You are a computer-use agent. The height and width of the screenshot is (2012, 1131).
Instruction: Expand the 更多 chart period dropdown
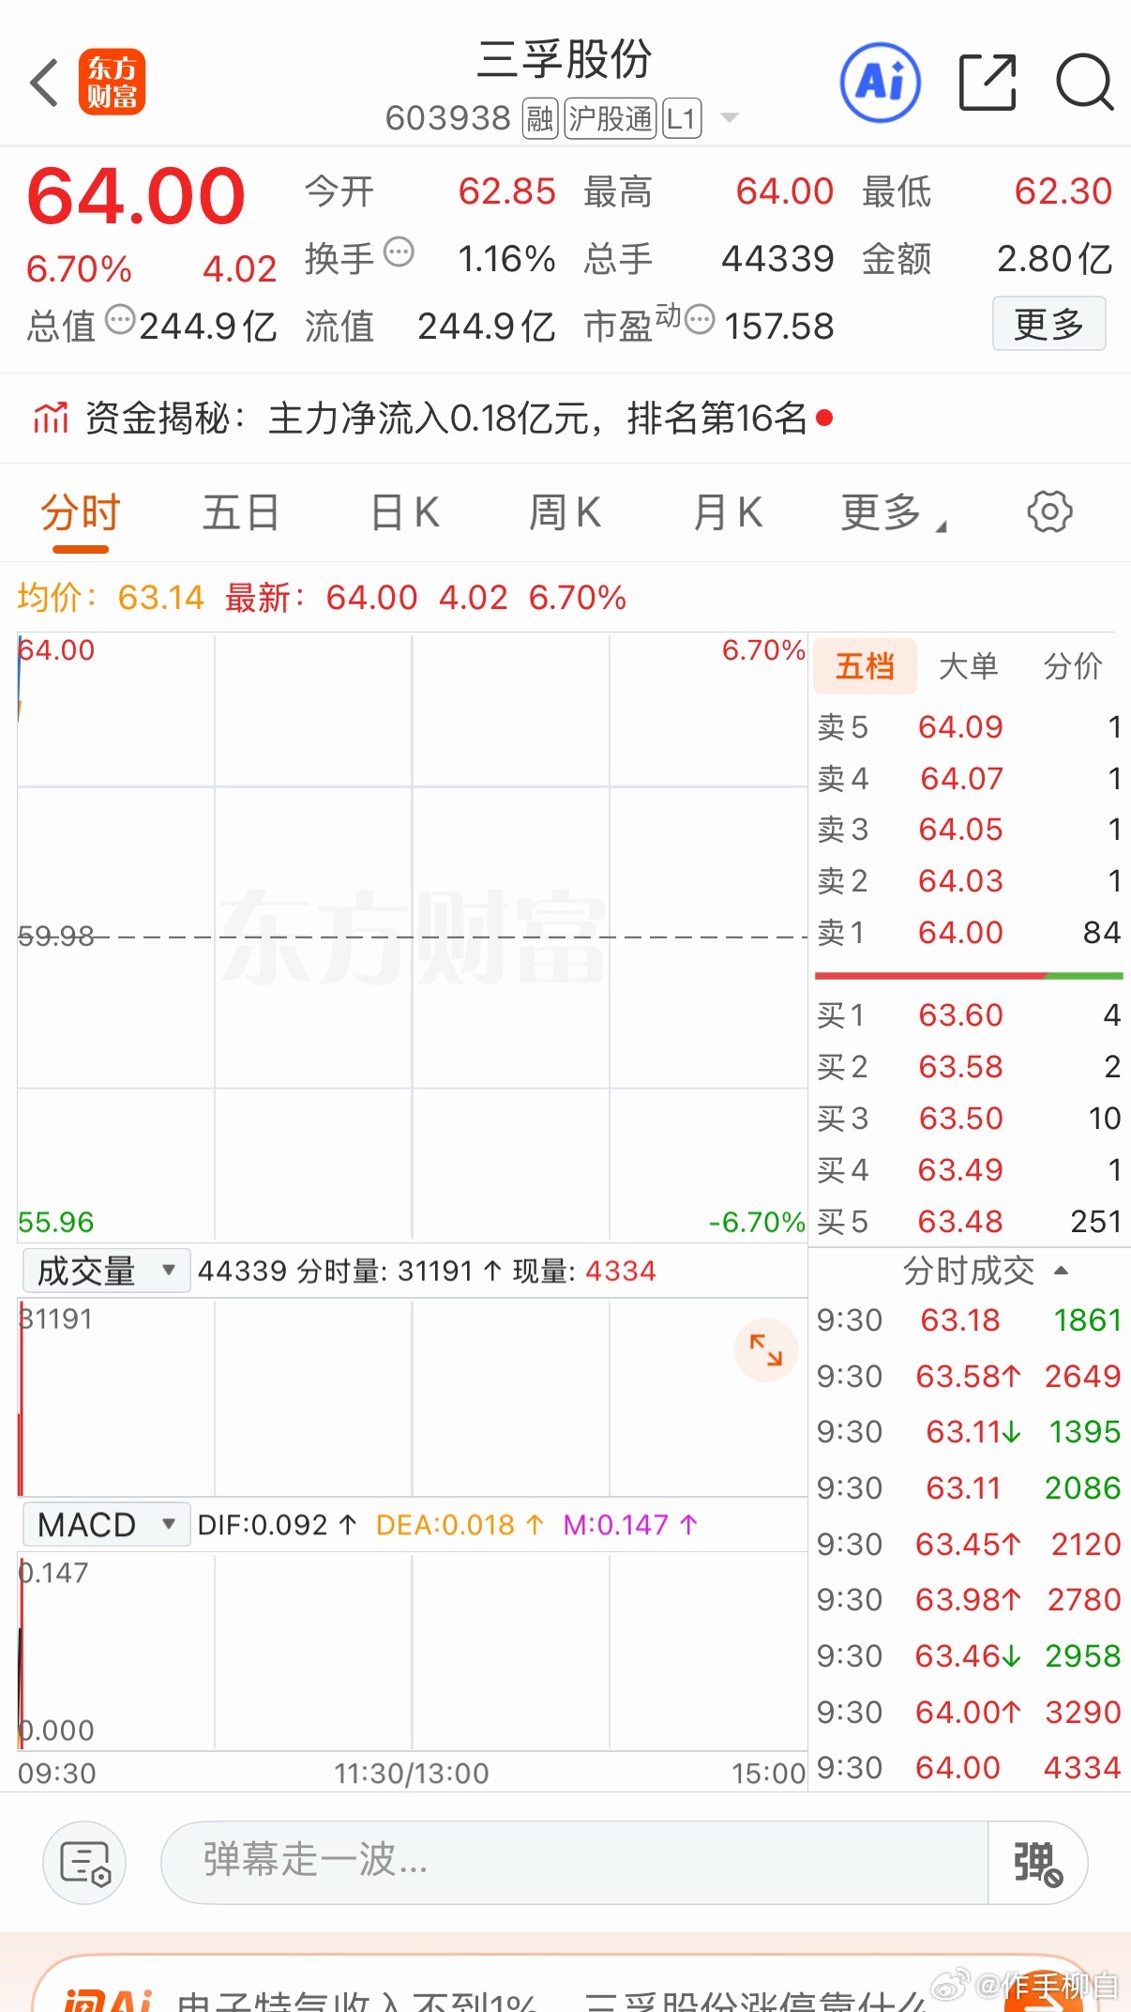893,513
